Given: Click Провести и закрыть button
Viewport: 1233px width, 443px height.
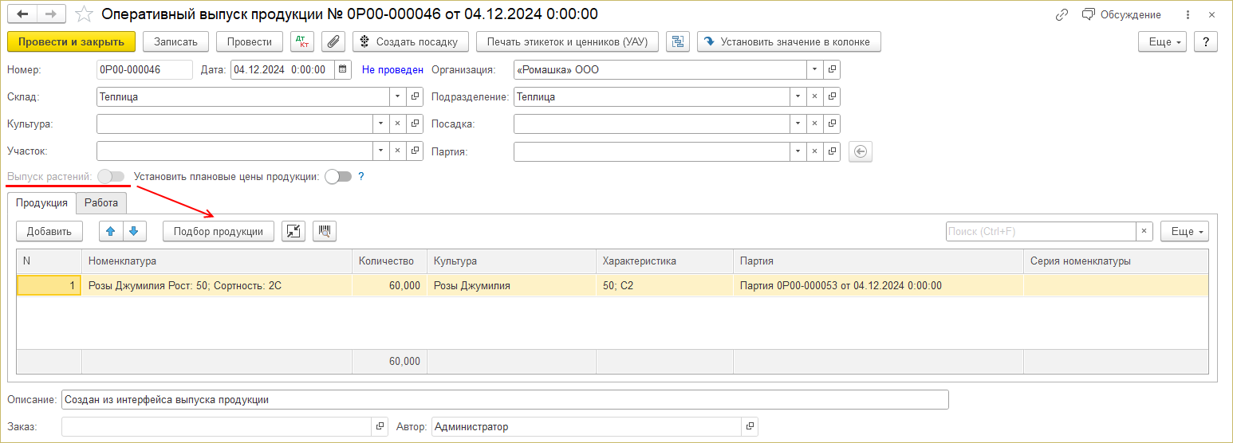Looking at the screenshot, I should click(71, 41).
